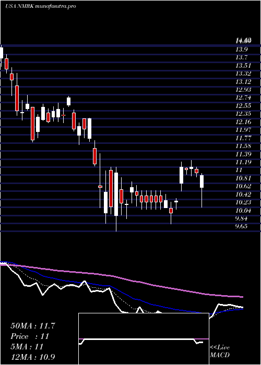Screen dimensions: 261x365
Task: Click the 10.42 price axis label
Action: tap(243, 194)
